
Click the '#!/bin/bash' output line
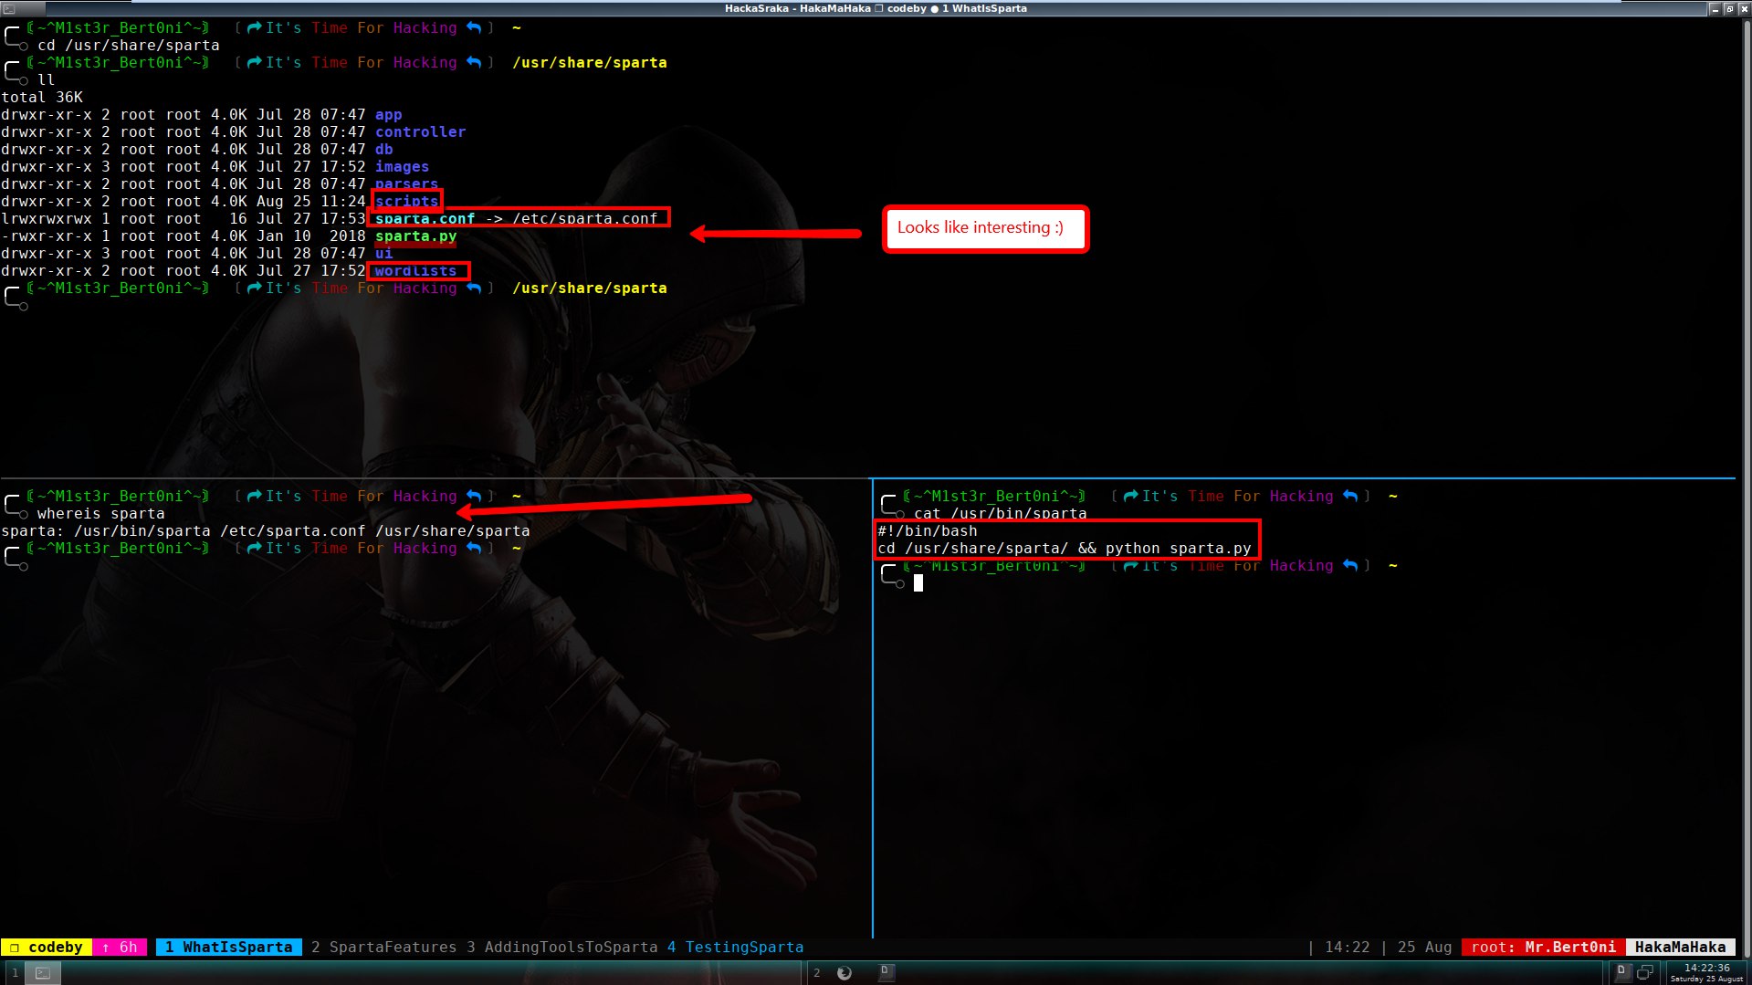[927, 531]
